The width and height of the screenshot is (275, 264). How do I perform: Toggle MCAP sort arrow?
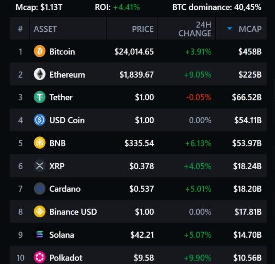coord(230,29)
